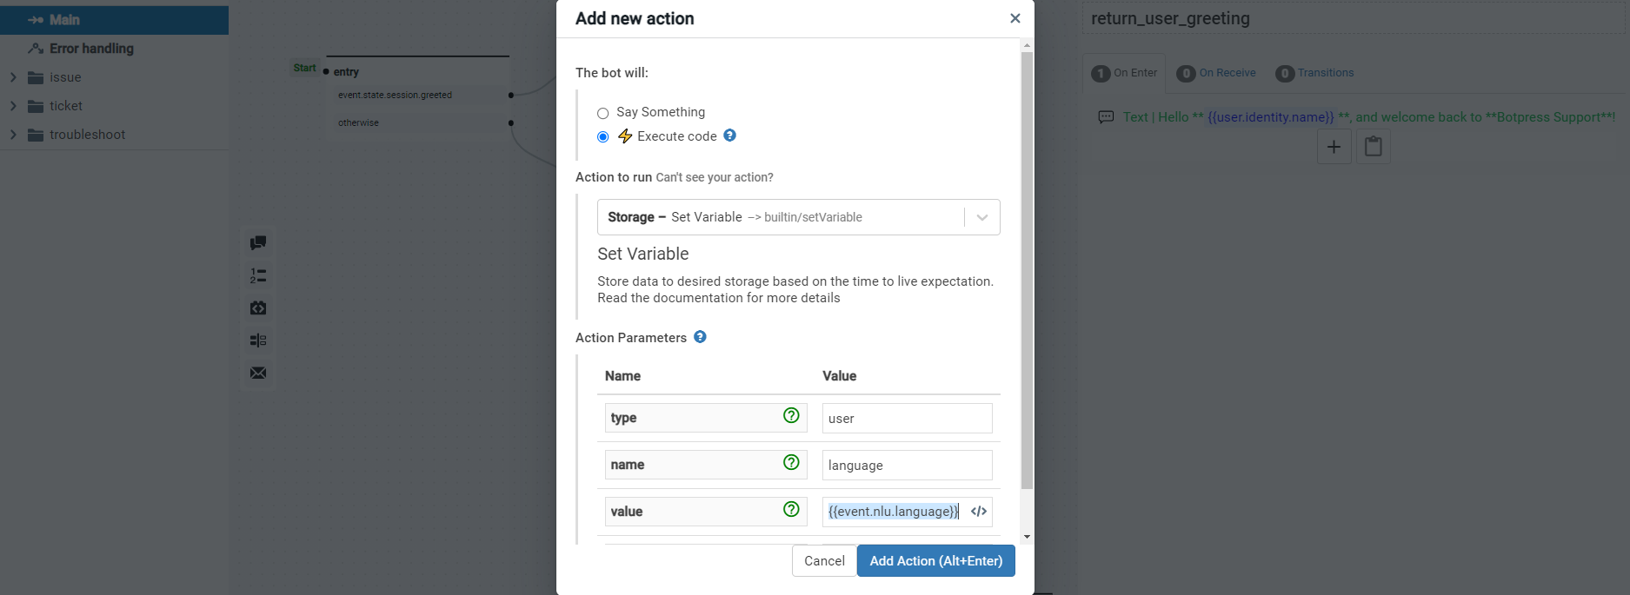Switch to the On Receive tab

(x=1217, y=73)
